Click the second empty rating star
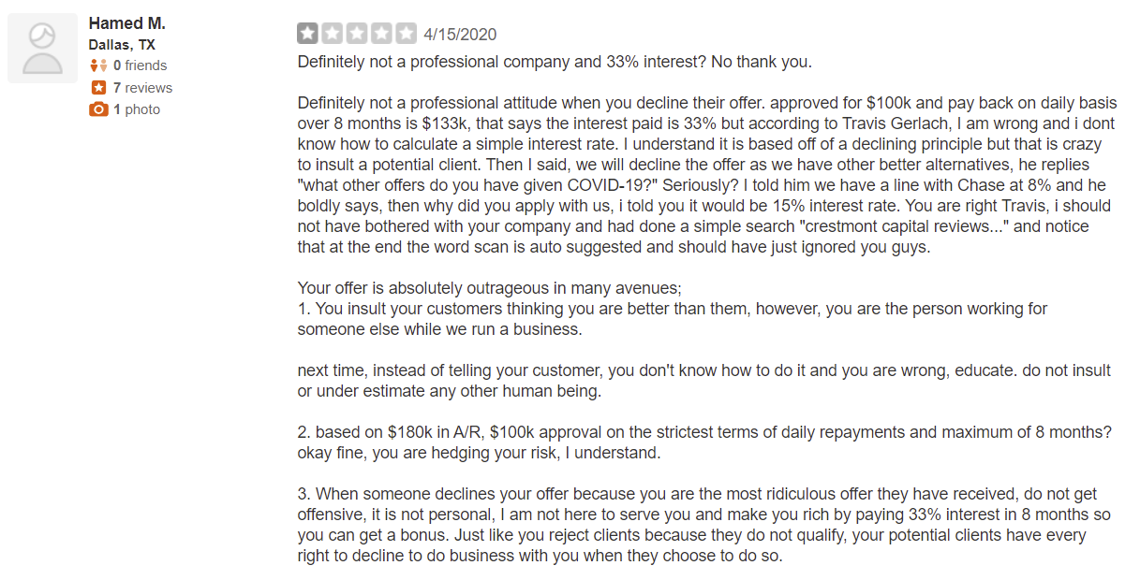 (332, 34)
